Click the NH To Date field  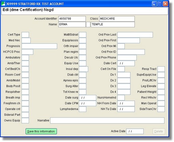(x=126, y=109)
